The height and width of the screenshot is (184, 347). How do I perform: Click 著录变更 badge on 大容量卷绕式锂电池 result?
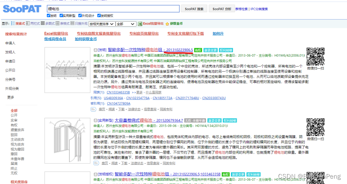(x=215, y=120)
